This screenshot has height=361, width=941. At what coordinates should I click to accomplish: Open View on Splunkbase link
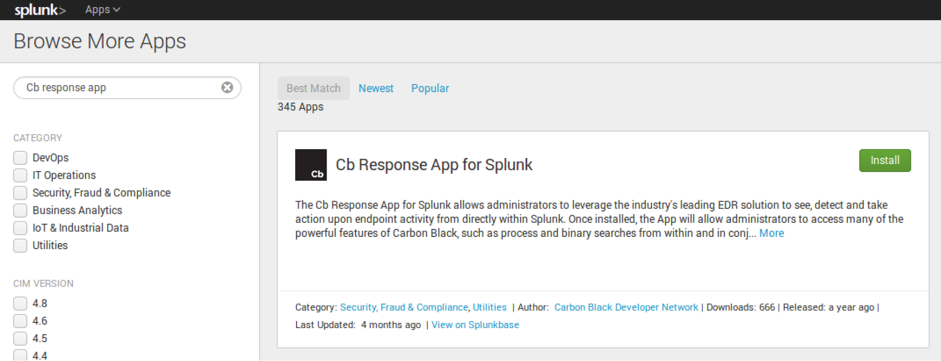pos(475,325)
